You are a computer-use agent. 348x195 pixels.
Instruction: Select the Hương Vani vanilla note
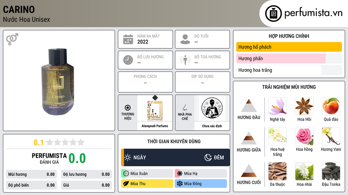[x=331, y=136]
